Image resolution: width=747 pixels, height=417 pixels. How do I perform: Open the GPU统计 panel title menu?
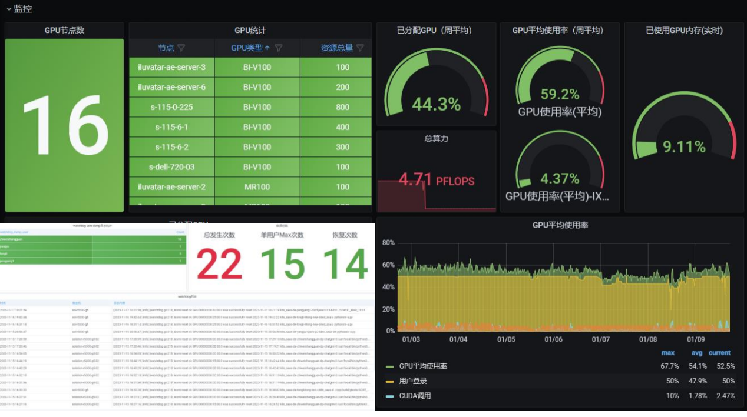point(250,30)
